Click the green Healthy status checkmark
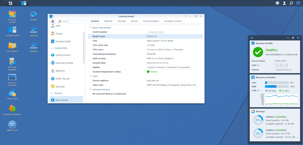This screenshot has height=145, width=303. (258, 52)
